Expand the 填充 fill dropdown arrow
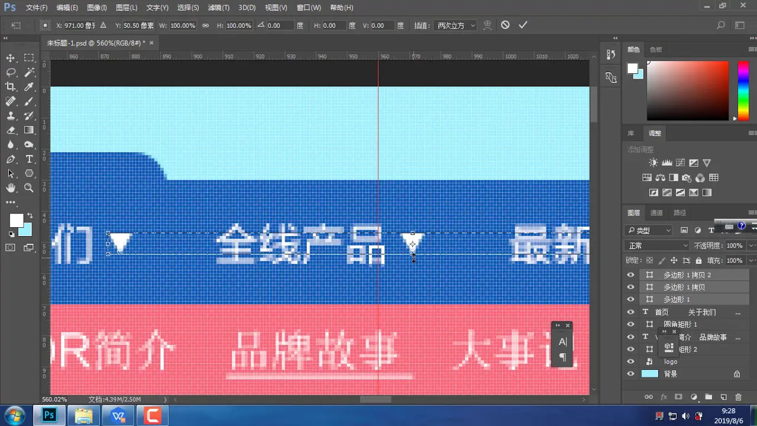 752,260
